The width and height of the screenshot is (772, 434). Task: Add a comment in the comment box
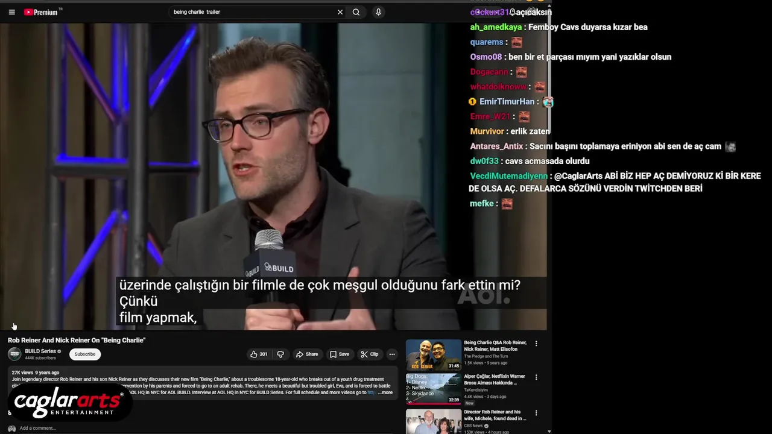[x=37, y=429]
